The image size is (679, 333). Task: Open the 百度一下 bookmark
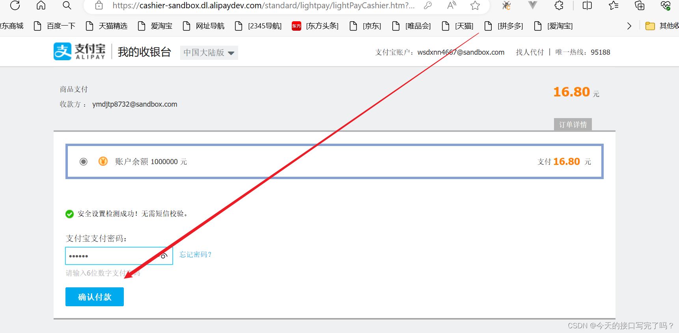click(54, 26)
